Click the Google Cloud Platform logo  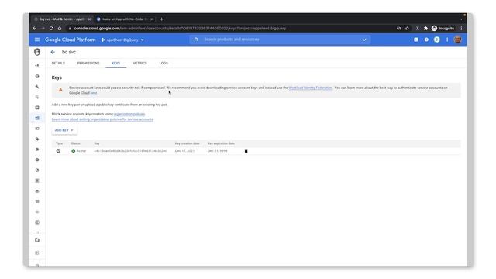point(71,40)
